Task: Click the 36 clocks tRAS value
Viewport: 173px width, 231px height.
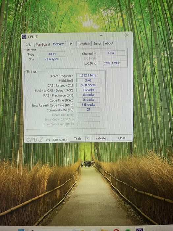Action: point(88,100)
